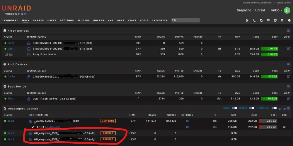293x146 pixels.
Task: Open vm-data-ssd partition settings gears icon
Action: coord(187,127)
